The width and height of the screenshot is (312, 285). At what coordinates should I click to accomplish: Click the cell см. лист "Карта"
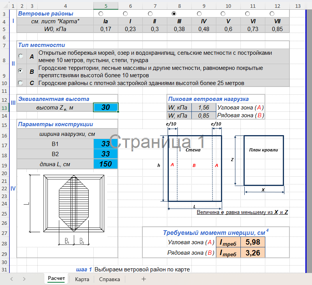(55, 21)
